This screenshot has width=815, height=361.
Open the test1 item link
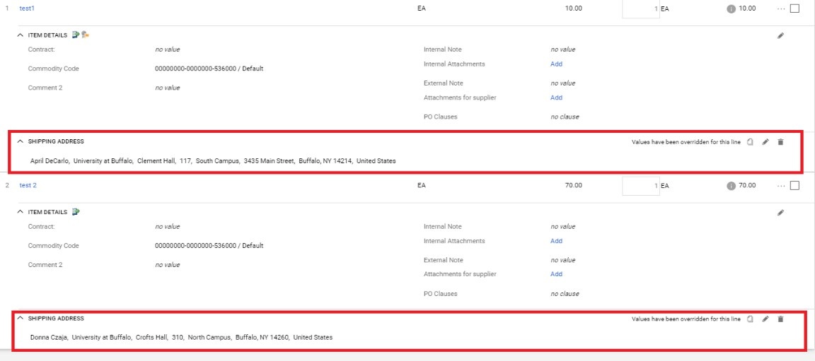(x=27, y=8)
